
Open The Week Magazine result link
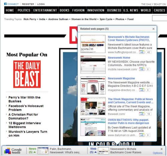131,101
